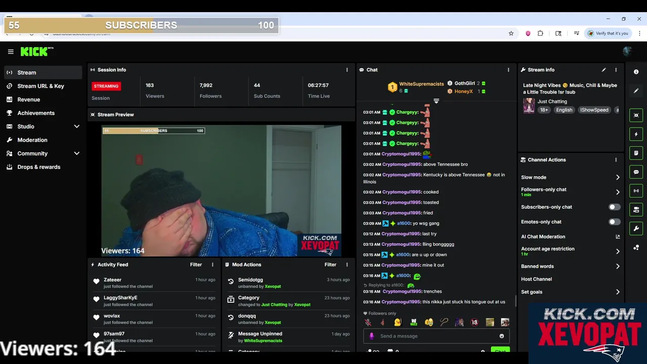Open the browser extensions puzzle icon
Screen dimensions: 647x364
pos(540,33)
